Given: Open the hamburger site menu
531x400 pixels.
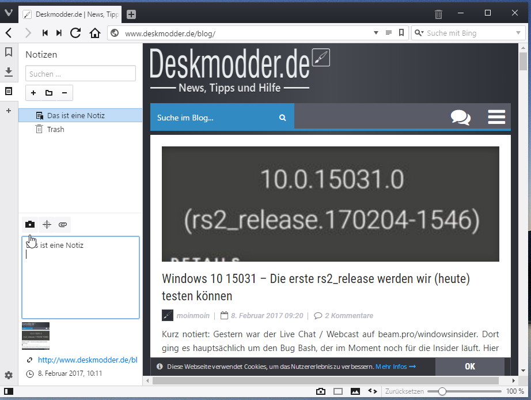Looking at the screenshot, I should point(496,117).
